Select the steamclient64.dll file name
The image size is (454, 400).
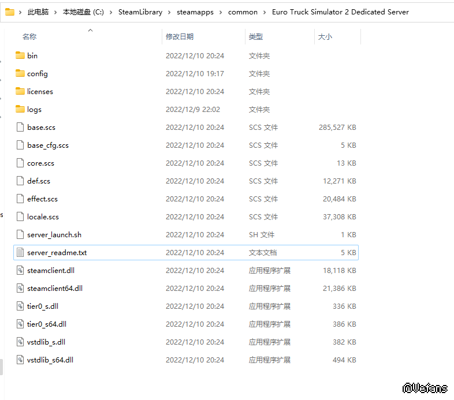pos(55,289)
